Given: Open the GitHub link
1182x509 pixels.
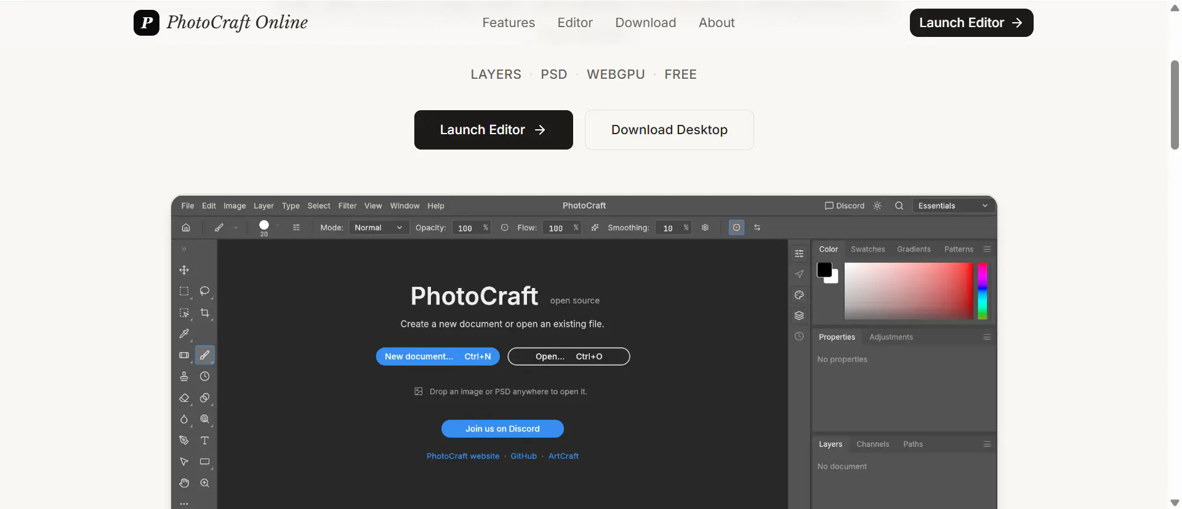Looking at the screenshot, I should (x=523, y=456).
